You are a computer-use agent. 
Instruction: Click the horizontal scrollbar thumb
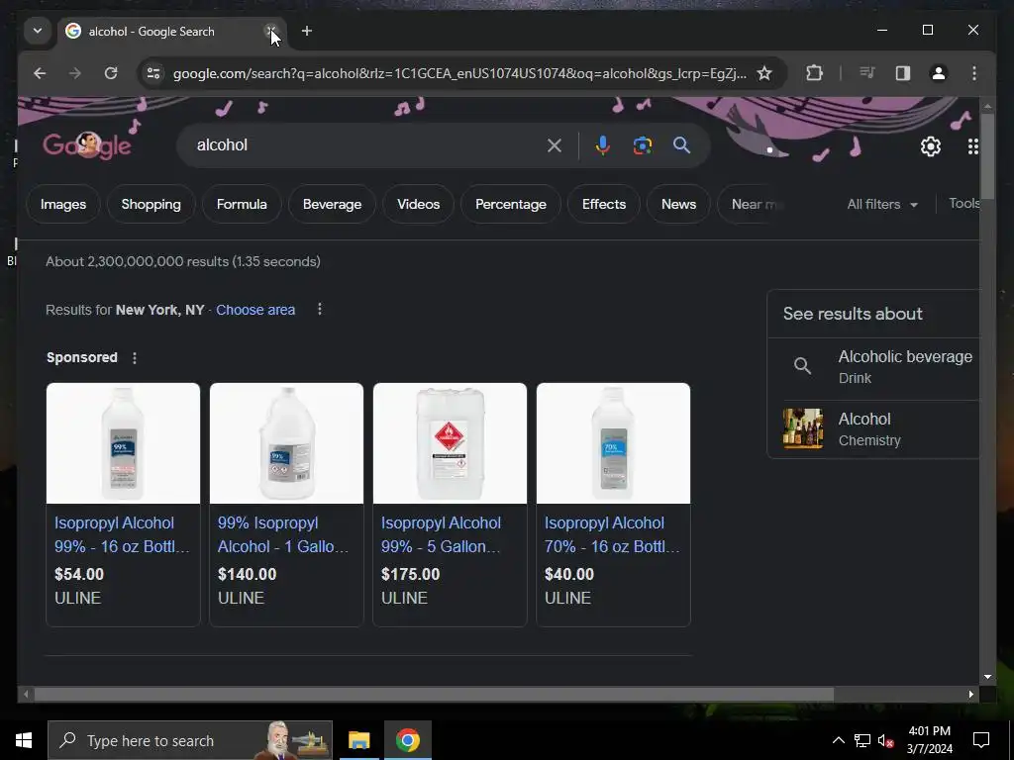(434, 695)
